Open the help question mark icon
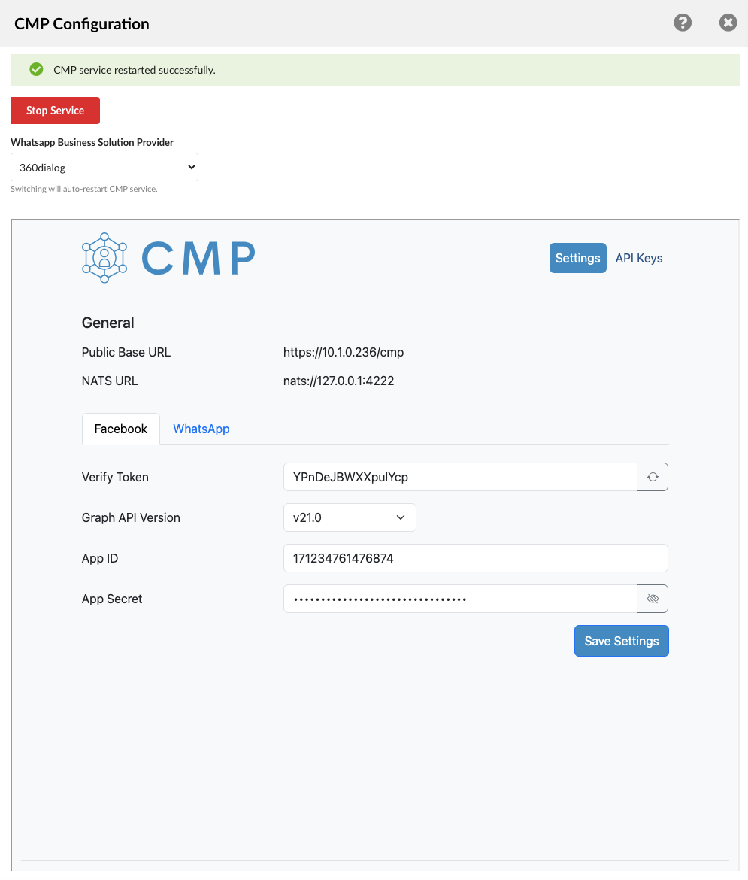748x880 pixels. tap(682, 23)
